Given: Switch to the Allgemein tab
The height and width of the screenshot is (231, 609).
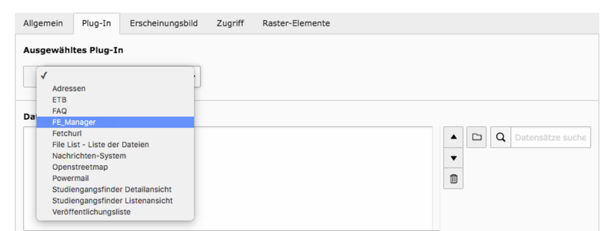Looking at the screenshot, I should click(43, 23).
